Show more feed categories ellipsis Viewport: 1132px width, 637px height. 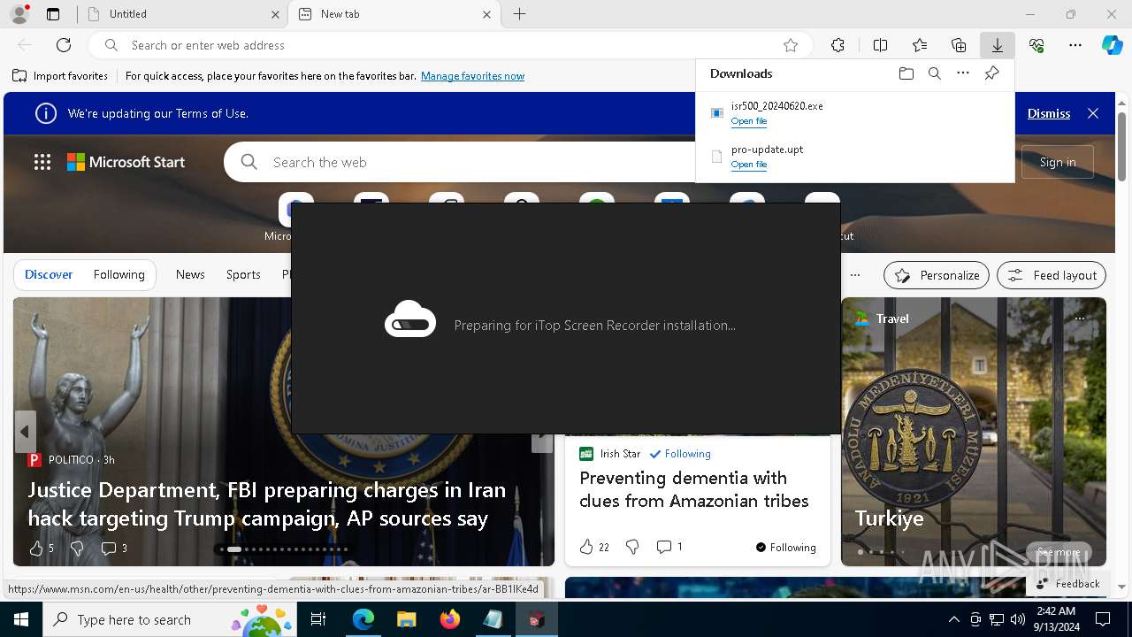pos(855,275)
